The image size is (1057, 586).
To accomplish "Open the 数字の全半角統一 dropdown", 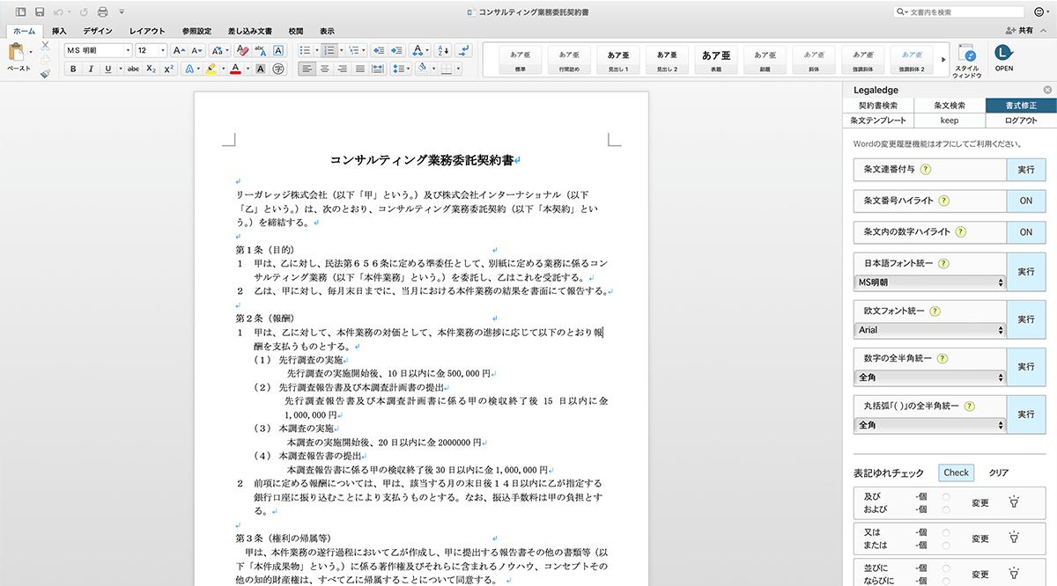I will [929, 377].
